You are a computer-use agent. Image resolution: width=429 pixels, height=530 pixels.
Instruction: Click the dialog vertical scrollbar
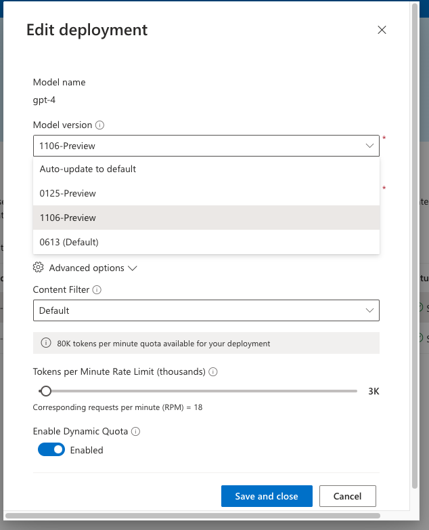(415, 246)
